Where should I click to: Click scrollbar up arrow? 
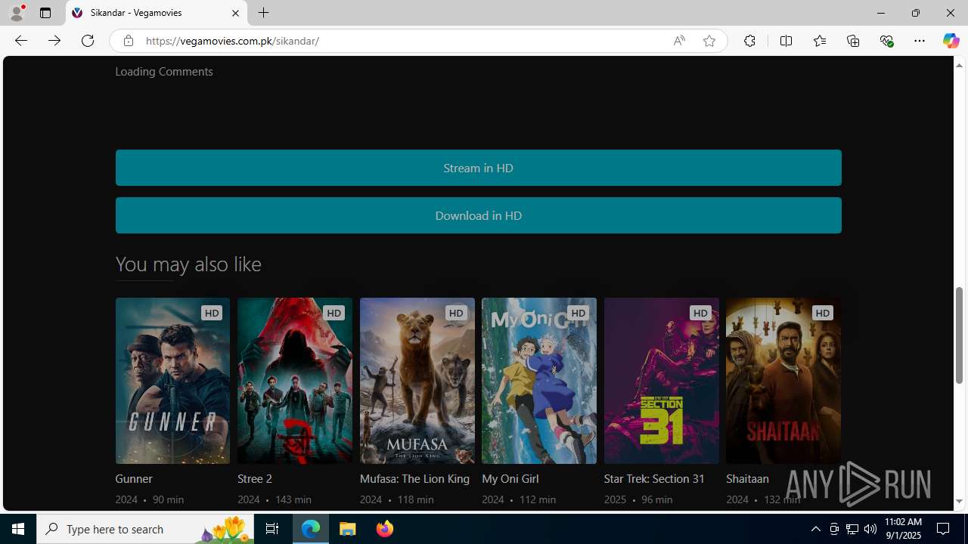(960, 65)
